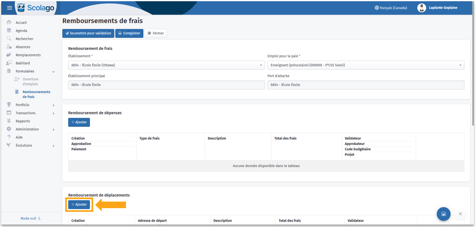This screenshot has height=227, width=476.
Task: Click the Évolutions sprout icon
Action: tap(9, 145)
